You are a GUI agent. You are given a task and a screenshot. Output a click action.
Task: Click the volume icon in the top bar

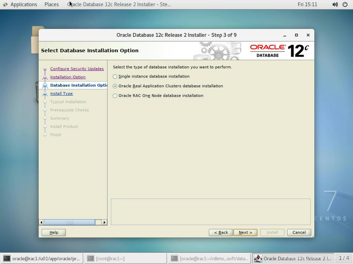pyautogui.click(x=334, y=4)
